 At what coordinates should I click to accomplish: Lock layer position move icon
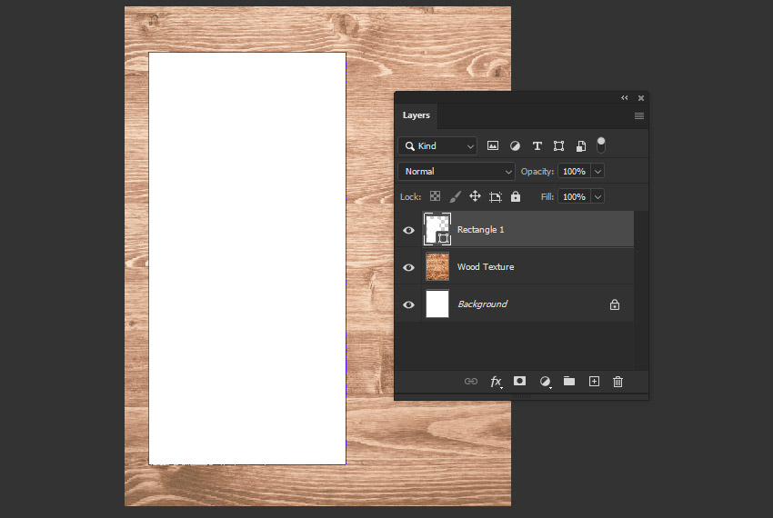coord(475,196)
